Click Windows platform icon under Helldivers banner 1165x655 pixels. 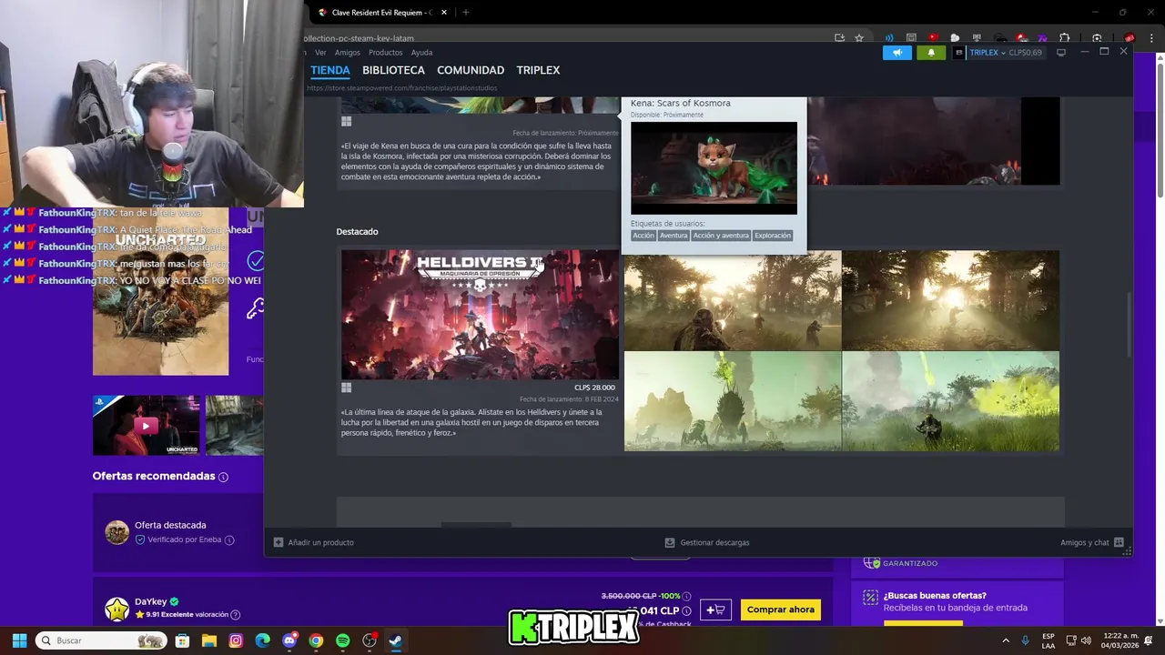click(346, 388)
